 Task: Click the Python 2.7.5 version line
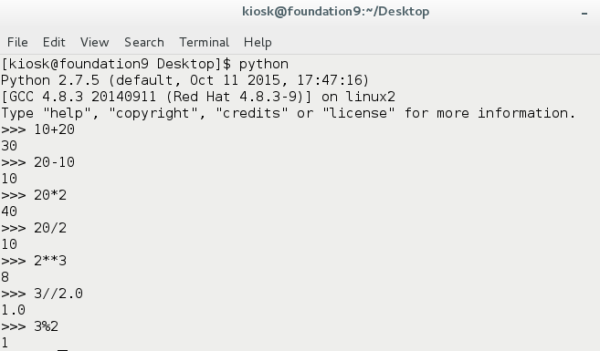[184, 80]
